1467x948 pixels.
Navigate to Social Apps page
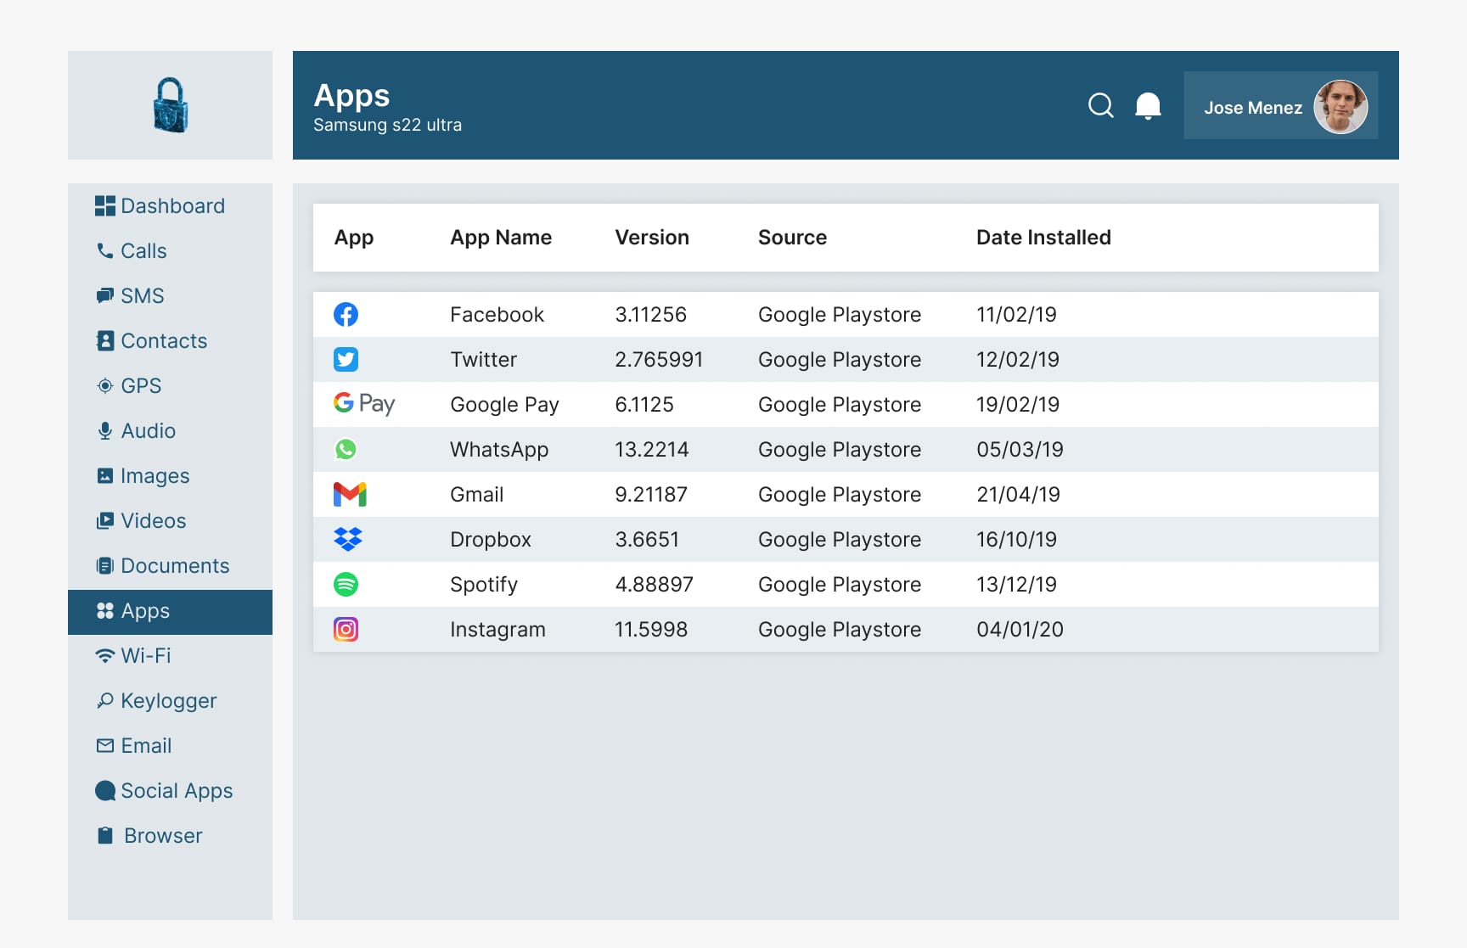[x=165, y=791]
